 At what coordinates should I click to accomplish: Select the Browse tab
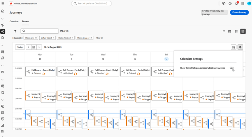point(26,21)
